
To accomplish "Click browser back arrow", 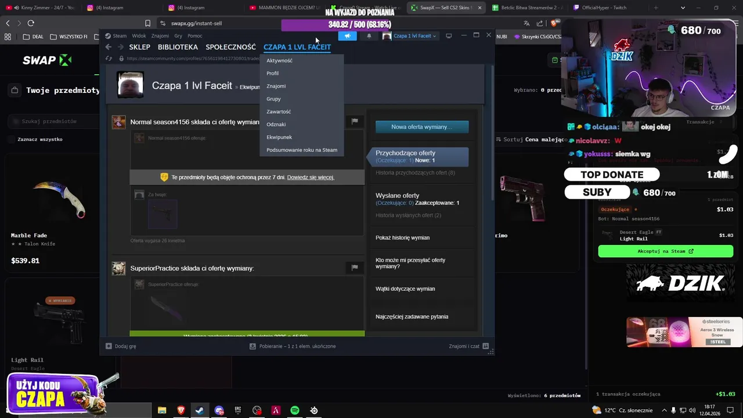I will point(8,23).
